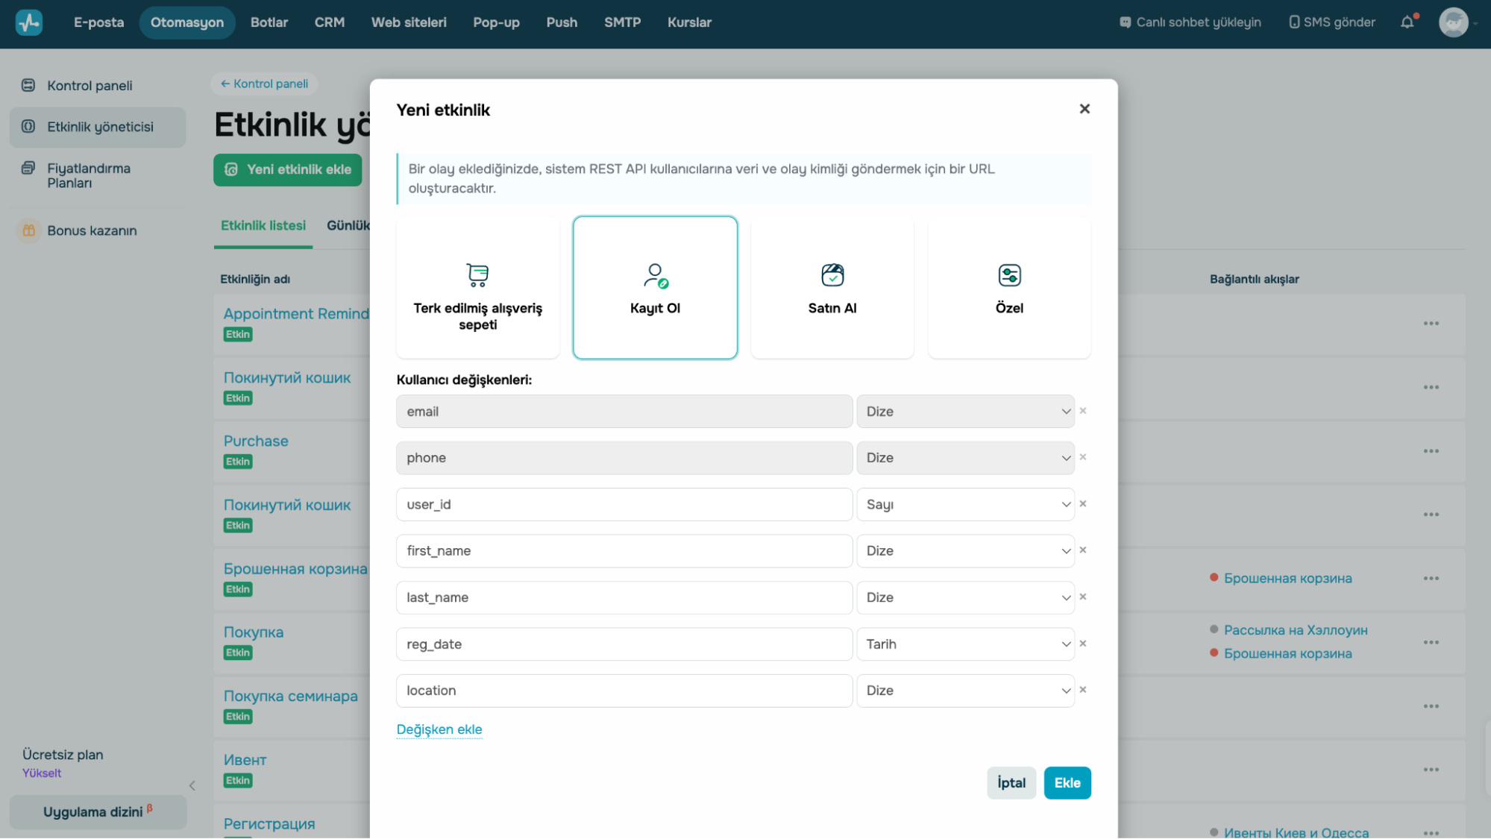Select the Özel custom event icon
Viewport: 1491px width, 839px height.
tap(1009, 275)
